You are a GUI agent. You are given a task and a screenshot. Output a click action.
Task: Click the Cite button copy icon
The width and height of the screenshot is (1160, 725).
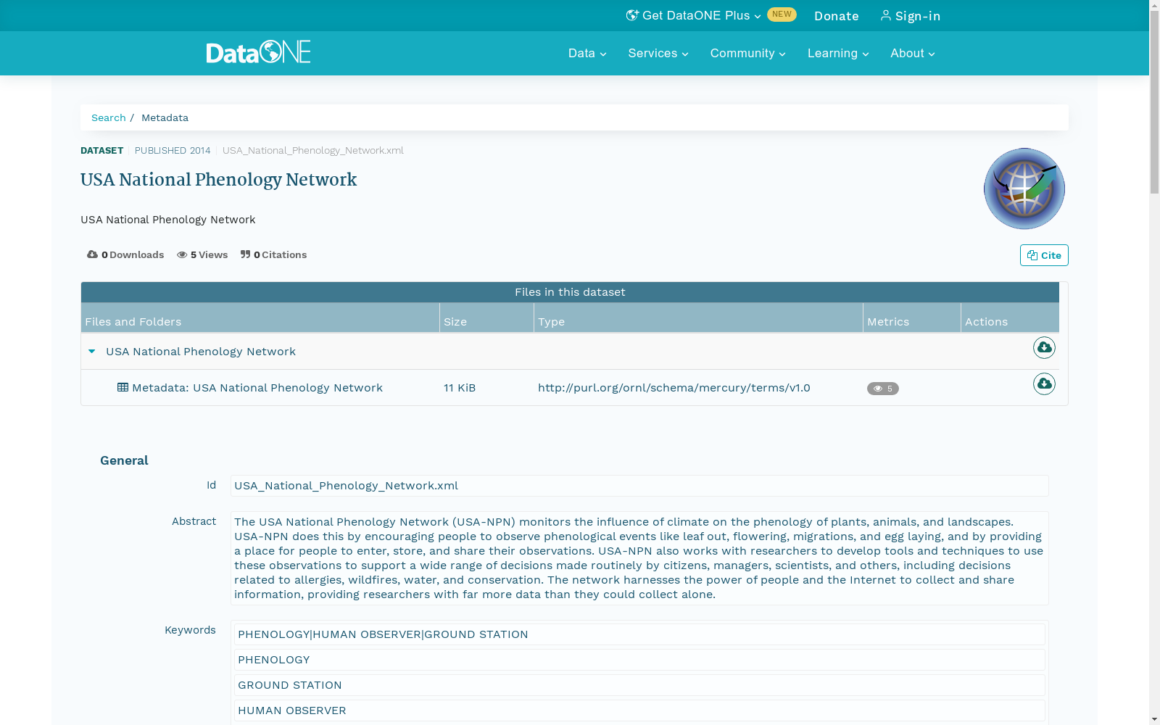1032,255
